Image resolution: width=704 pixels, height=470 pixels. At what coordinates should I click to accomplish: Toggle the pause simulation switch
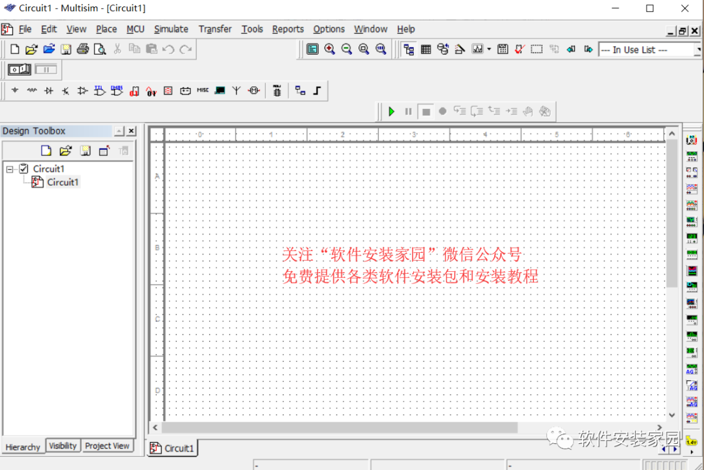point(46,70)
